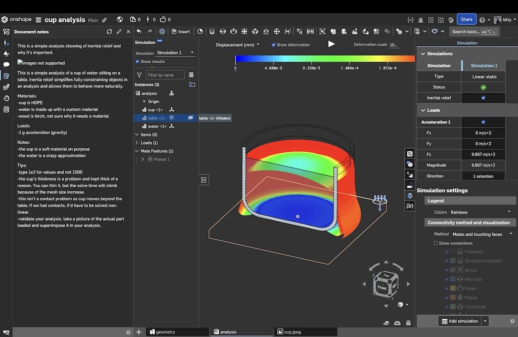Select the Simulation 1 column header

484,66
